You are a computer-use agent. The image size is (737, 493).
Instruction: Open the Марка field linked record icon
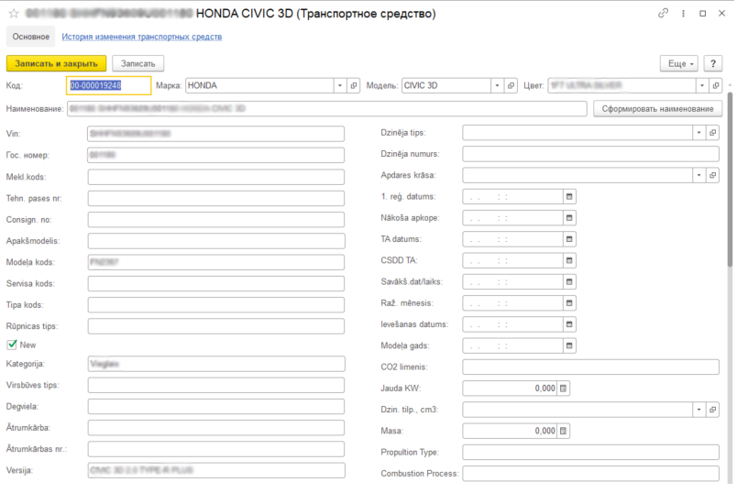(x=354, y=85)
